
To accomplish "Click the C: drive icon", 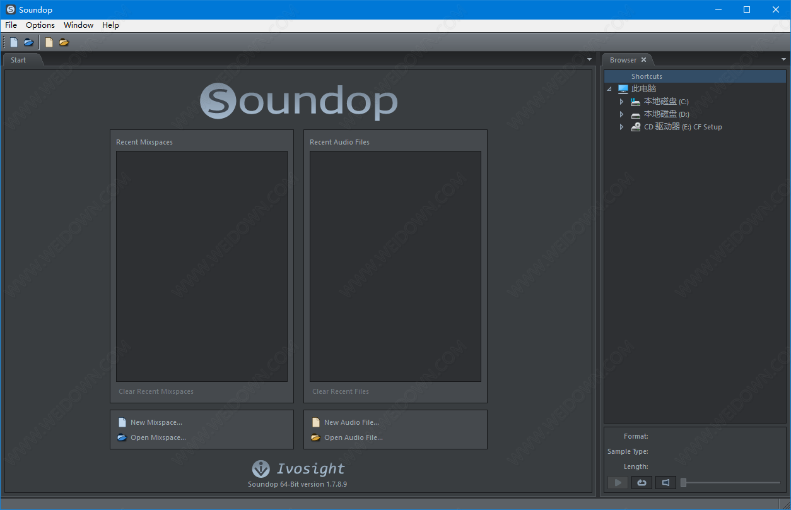I will click(636, 102).
